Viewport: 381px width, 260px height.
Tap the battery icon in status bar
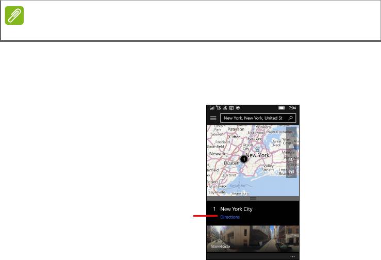pos(281,108)
